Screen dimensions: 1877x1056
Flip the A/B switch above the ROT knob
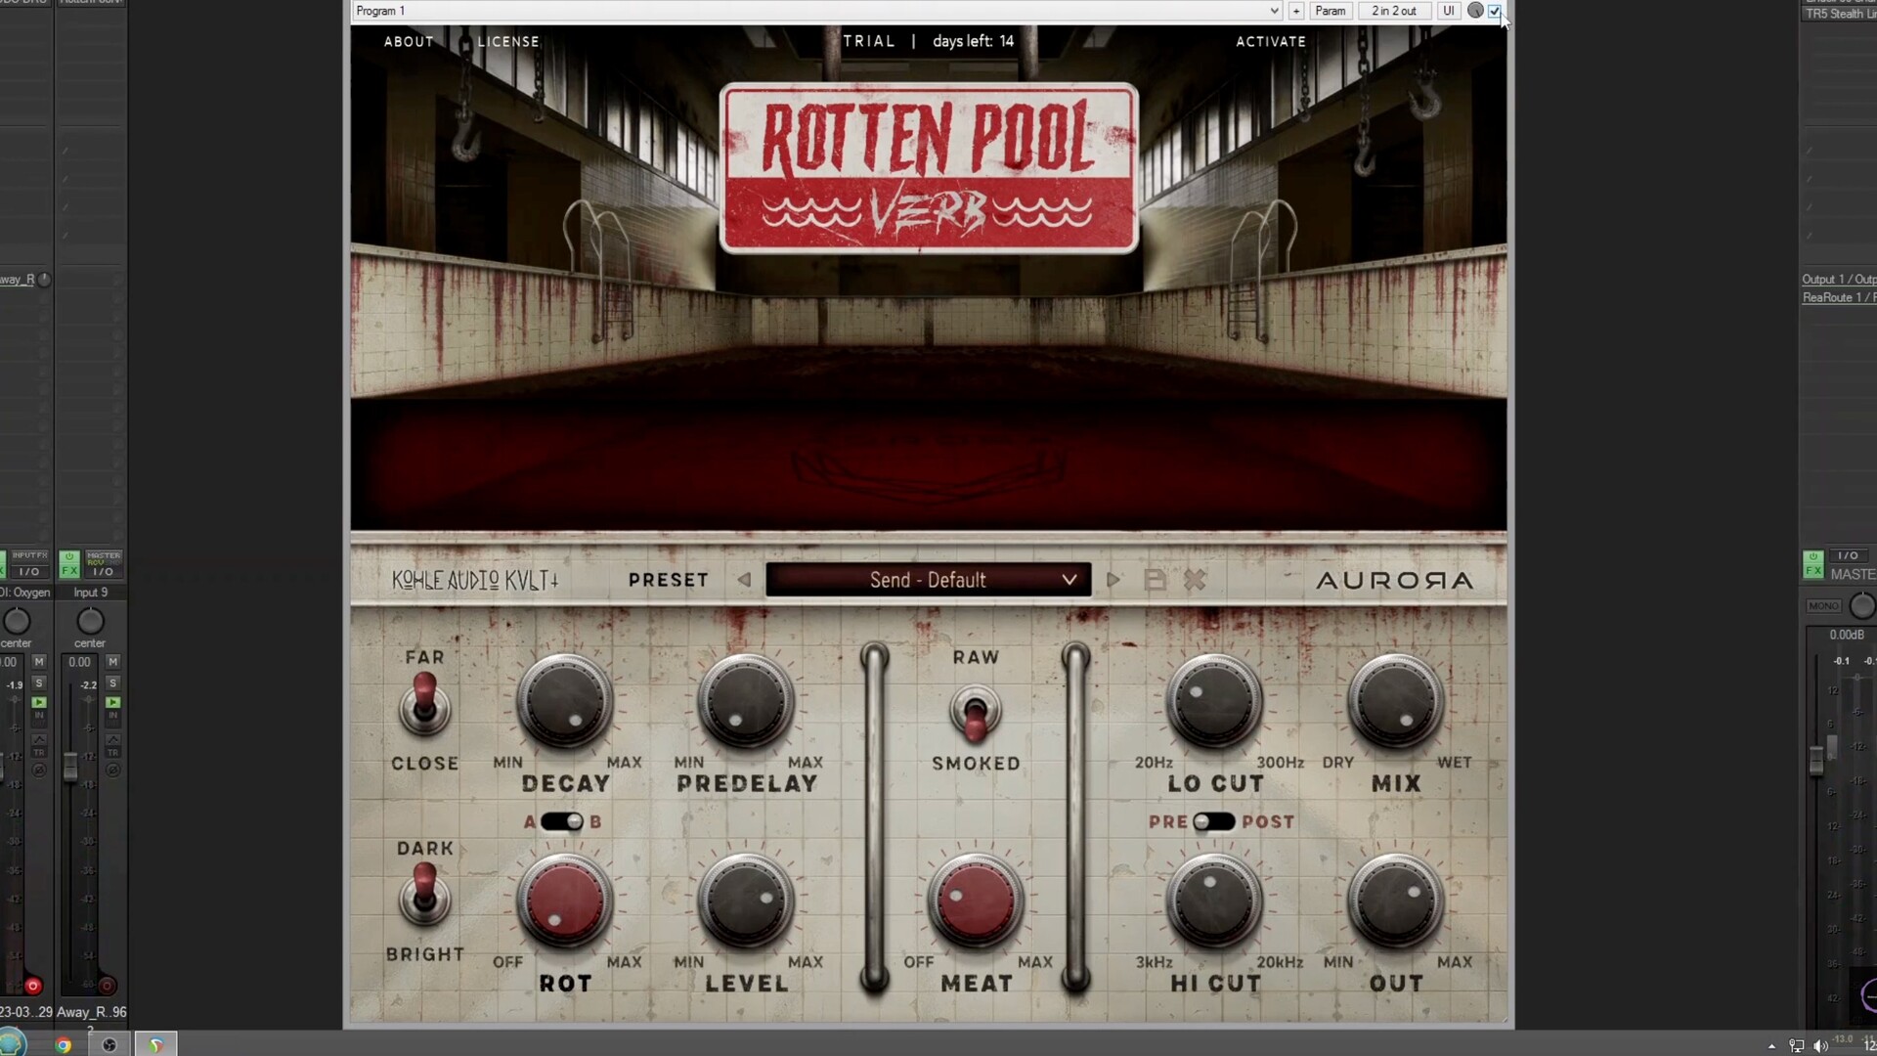(562, 821)
